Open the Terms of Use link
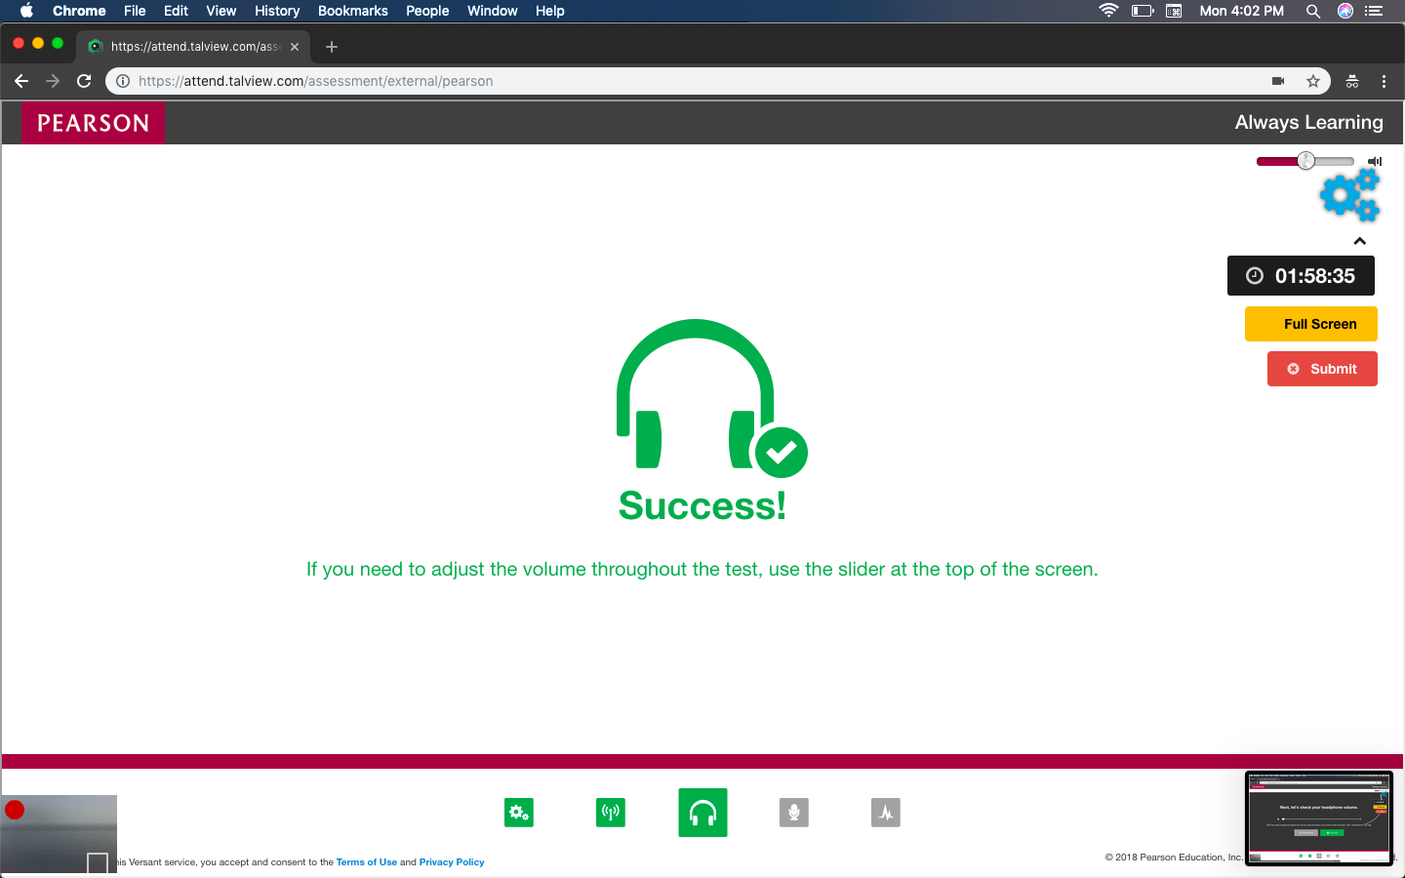Image resolution: width=1405 pixels, height=878 pixels. (367, 862)
